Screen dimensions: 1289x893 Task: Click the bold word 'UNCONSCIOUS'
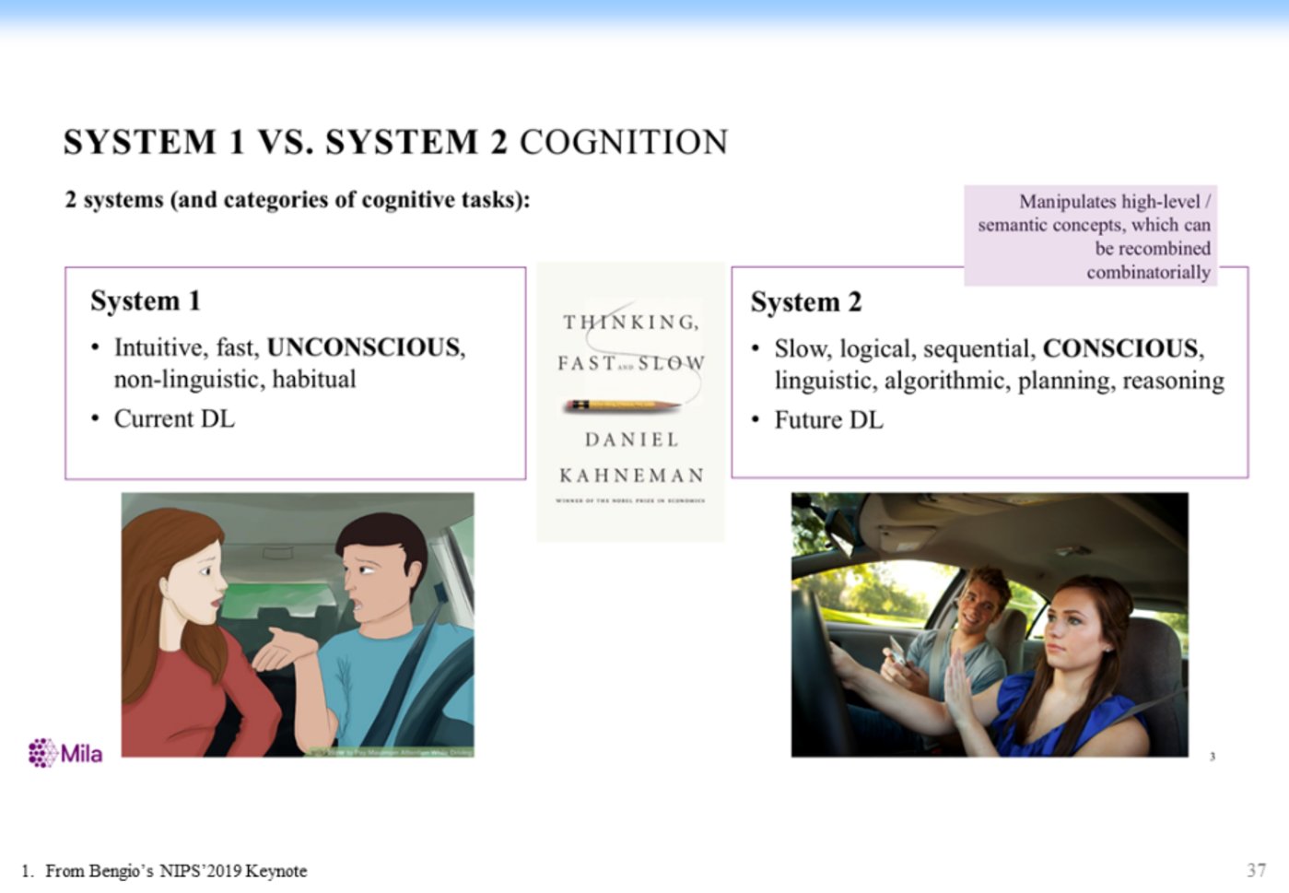tap(364, 347)
